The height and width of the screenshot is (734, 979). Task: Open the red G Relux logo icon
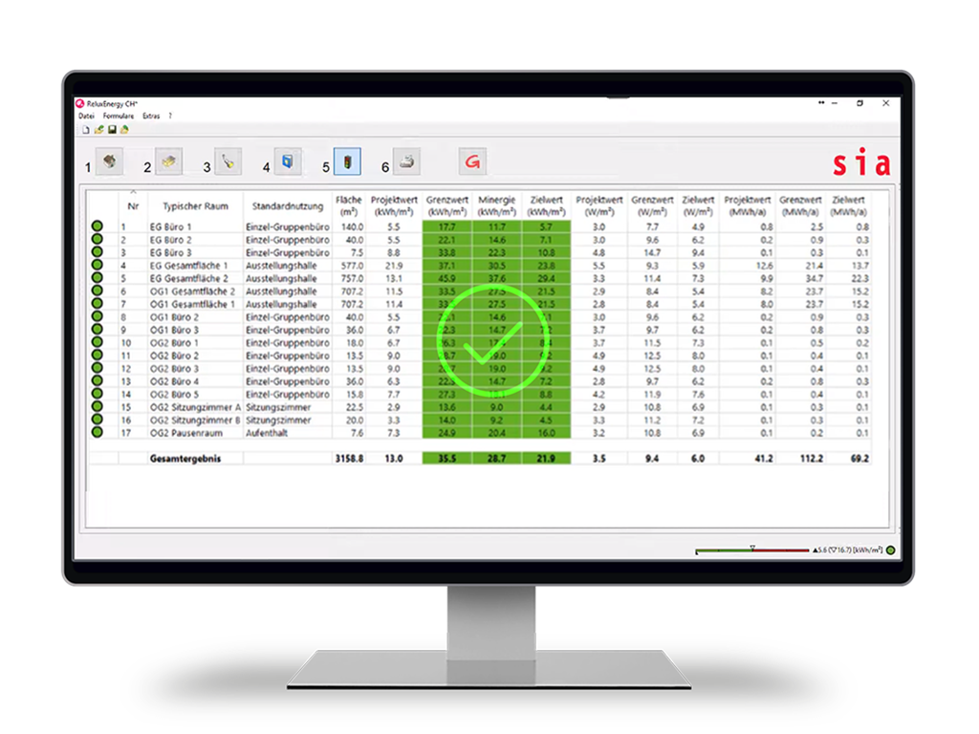tap(472, 162)
